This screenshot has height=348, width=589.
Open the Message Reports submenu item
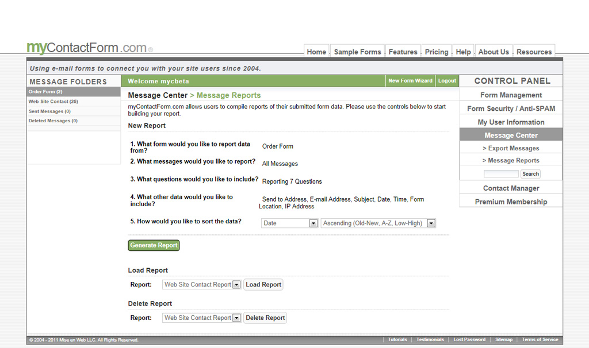(x=511, y=160)
